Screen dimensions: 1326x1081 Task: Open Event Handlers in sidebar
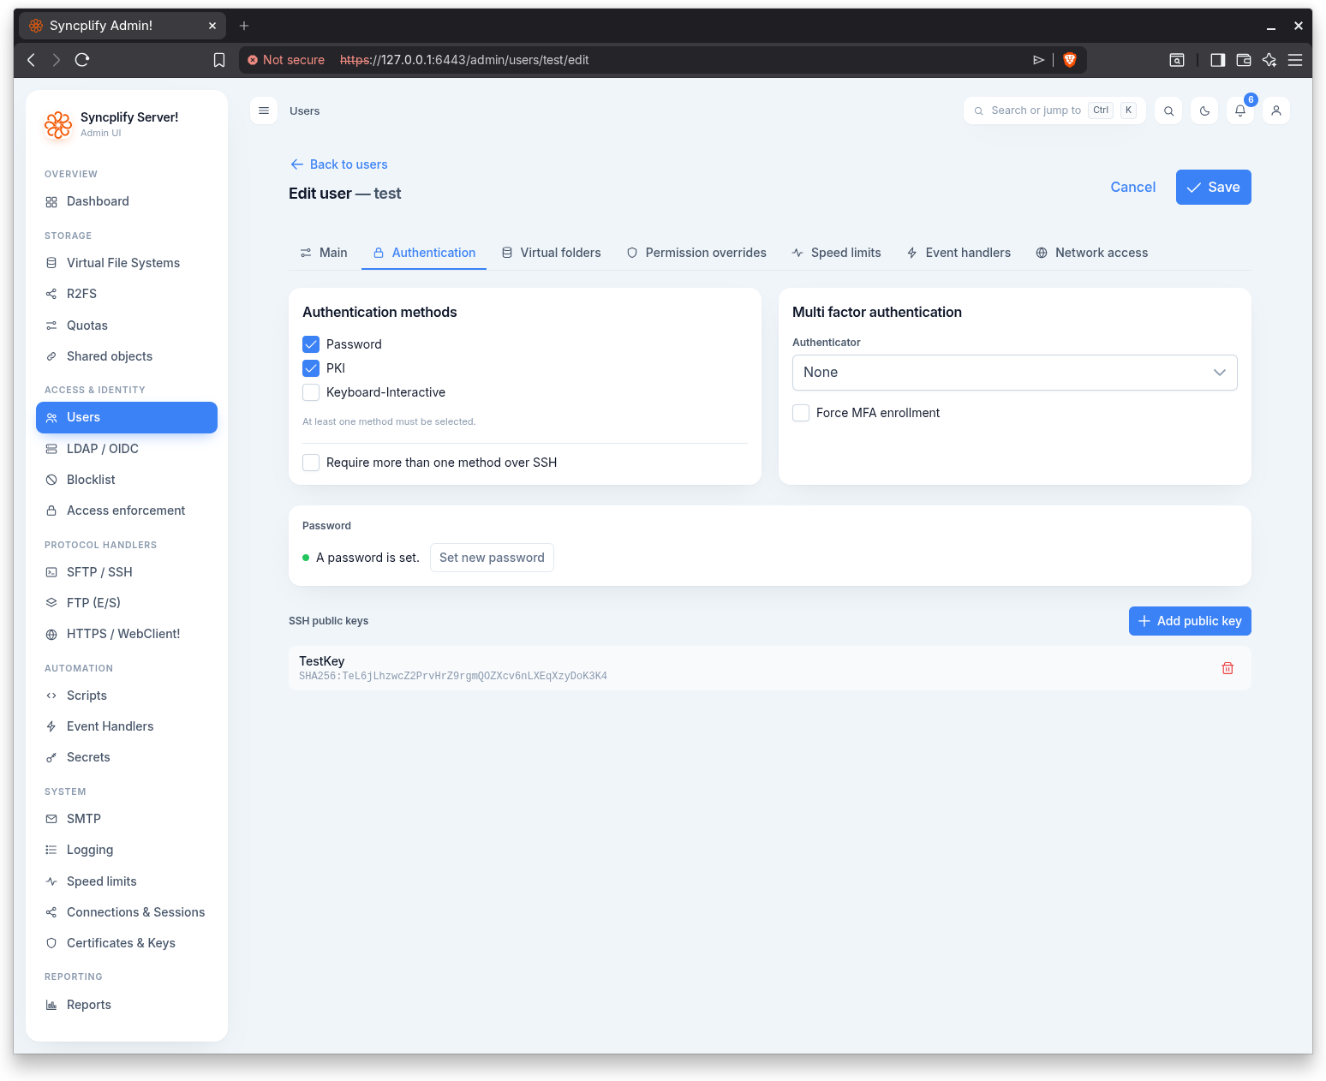127,726
